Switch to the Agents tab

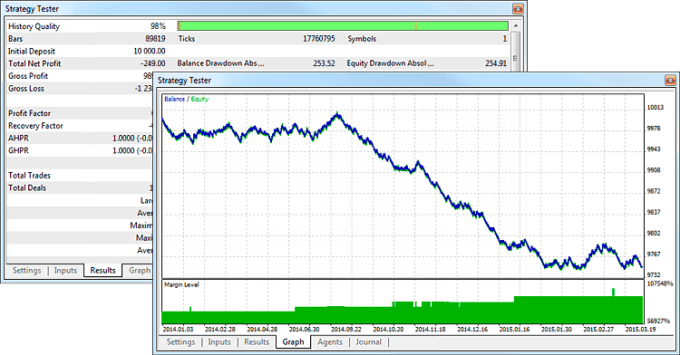click(330, 342)
